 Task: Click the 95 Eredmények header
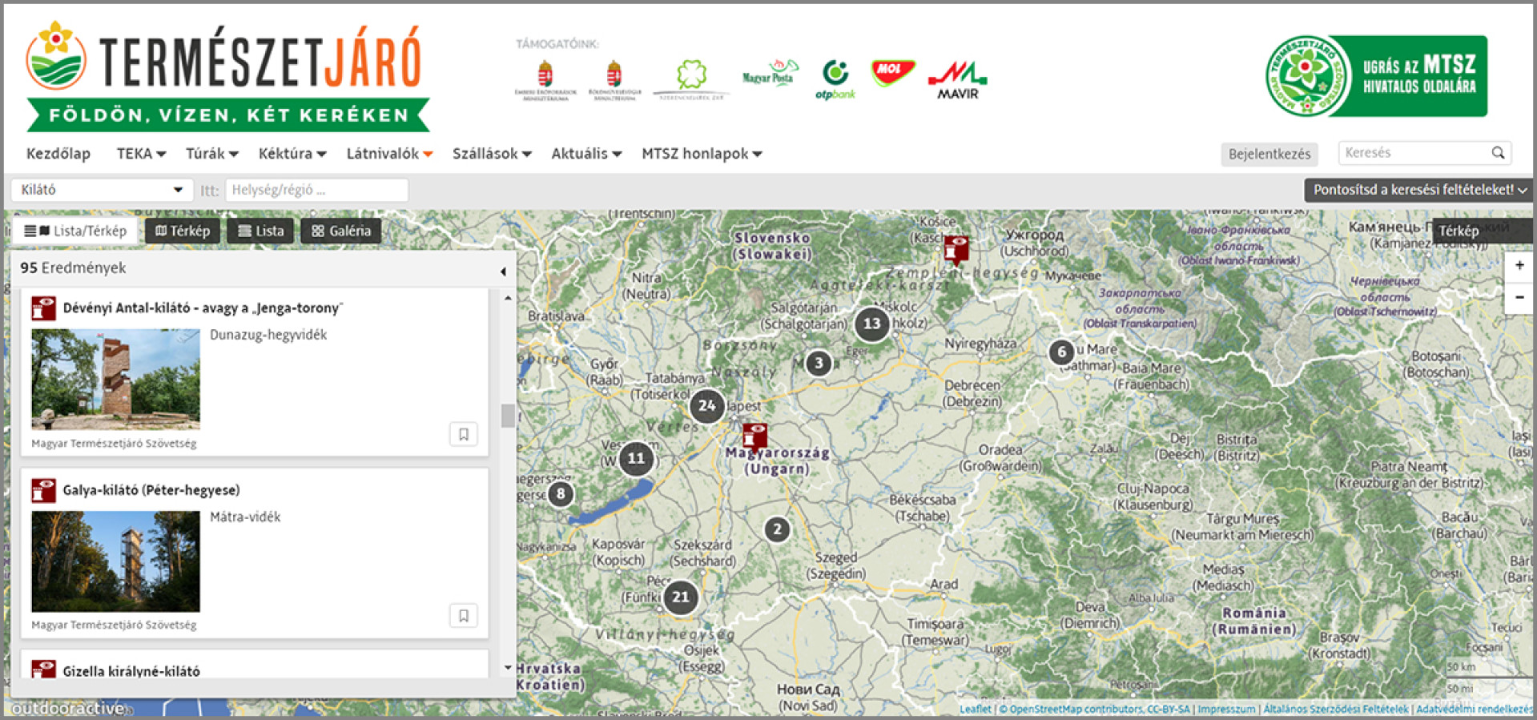[x=73, y=267]
